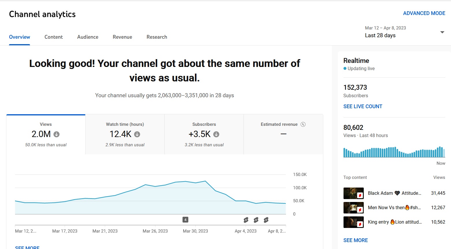Viewport: 451px width, 249px height.
Task: Click the 'Mar 21, 2023' axis label
Action: (105, 231)
